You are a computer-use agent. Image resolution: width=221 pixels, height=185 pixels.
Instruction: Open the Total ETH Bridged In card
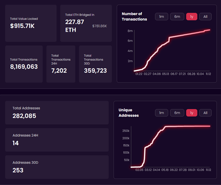click(86, 23)
